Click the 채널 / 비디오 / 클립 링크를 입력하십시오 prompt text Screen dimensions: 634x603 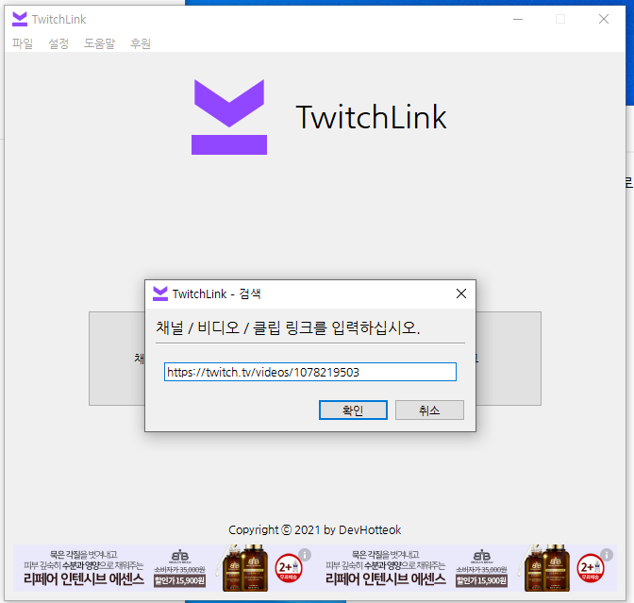pos(288,327)
